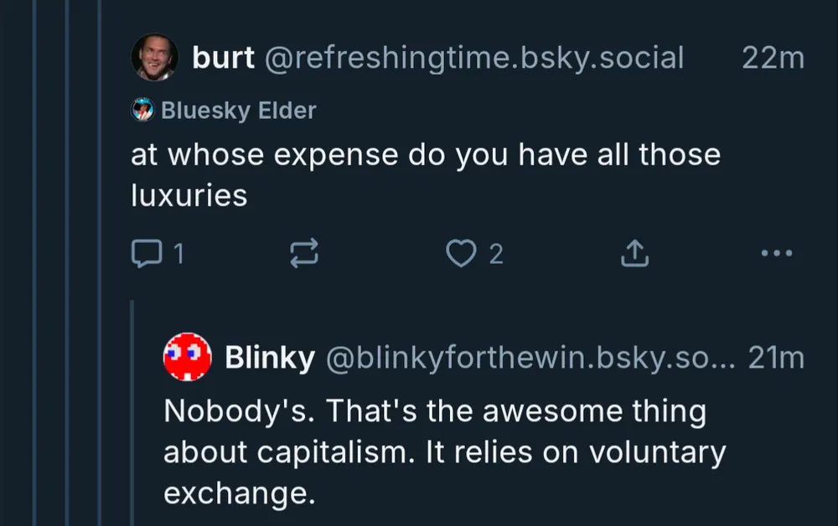This screenshot has width=838, height=526.
Task: Repost burt's post
Action: [303, 254]
